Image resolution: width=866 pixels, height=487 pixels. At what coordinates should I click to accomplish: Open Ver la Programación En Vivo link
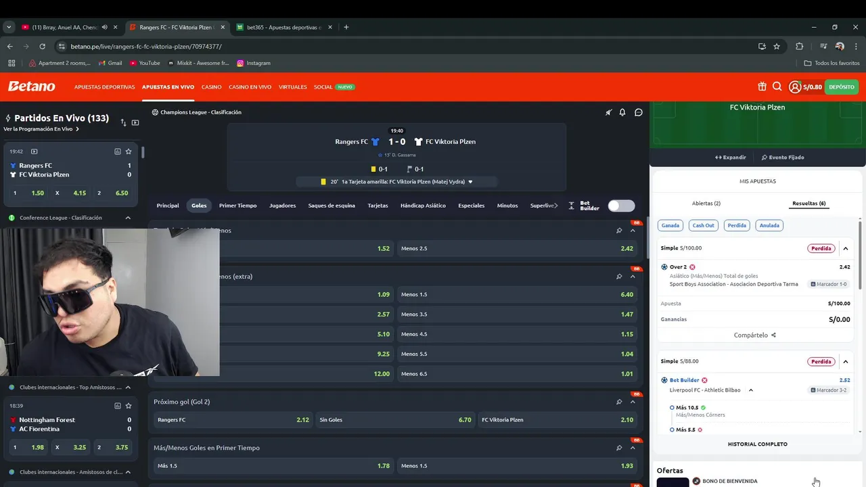coord(41,129)
